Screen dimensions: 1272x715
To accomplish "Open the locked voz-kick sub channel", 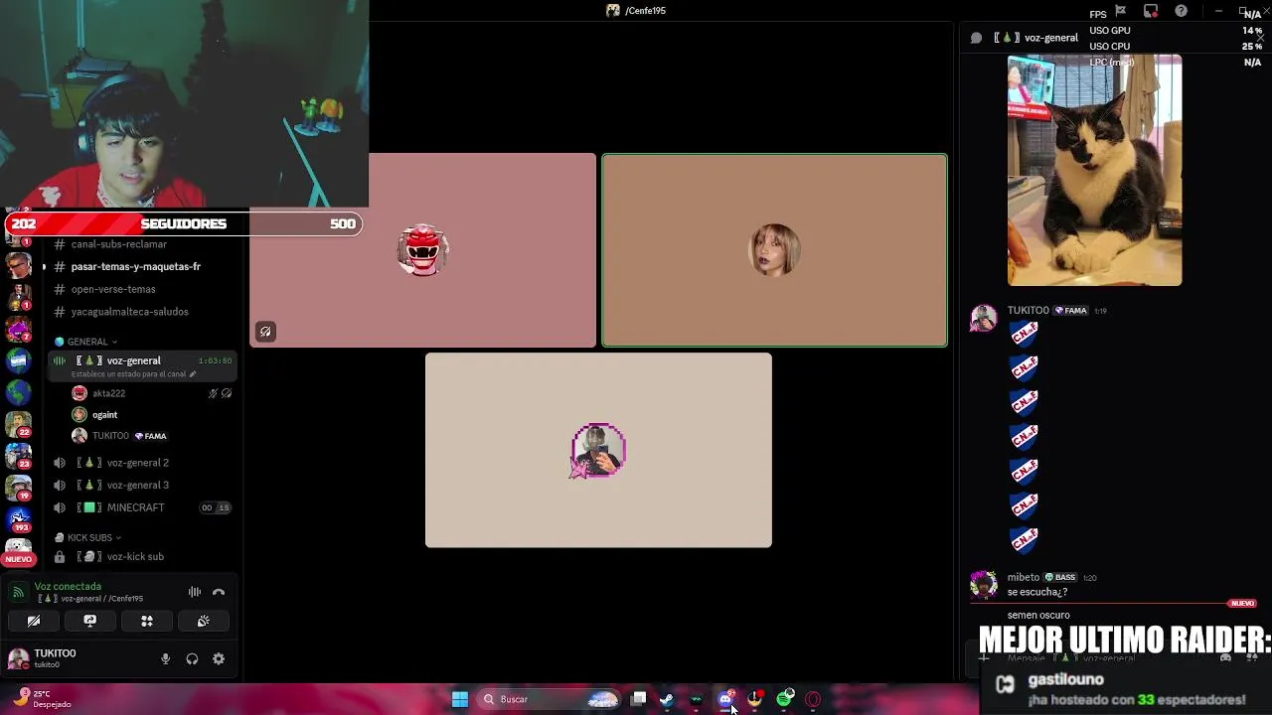I will click(135, 557).
